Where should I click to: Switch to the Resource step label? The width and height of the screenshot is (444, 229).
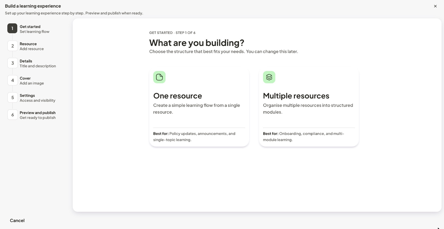tap(28, 44)
